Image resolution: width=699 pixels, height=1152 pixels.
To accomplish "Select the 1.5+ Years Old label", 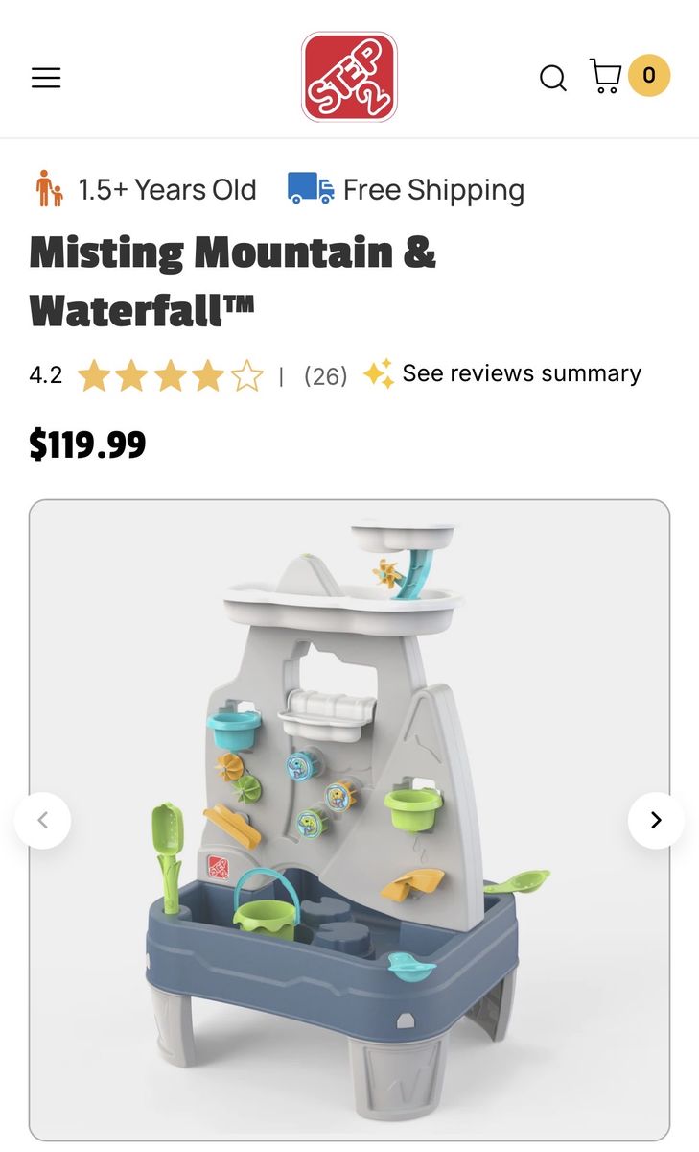I will pyautogui.click(x=168, y=190).
